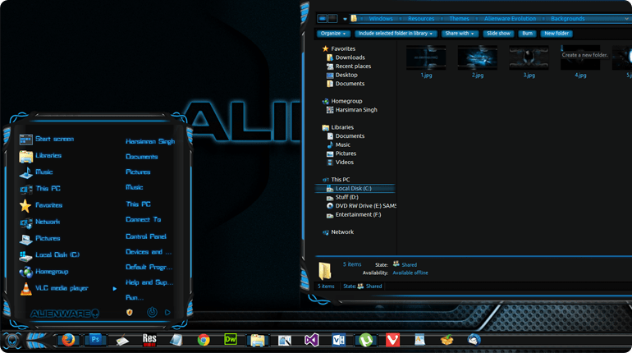Open Pictures entry with photo icon
632x353 pixels.
pos(39,239)
